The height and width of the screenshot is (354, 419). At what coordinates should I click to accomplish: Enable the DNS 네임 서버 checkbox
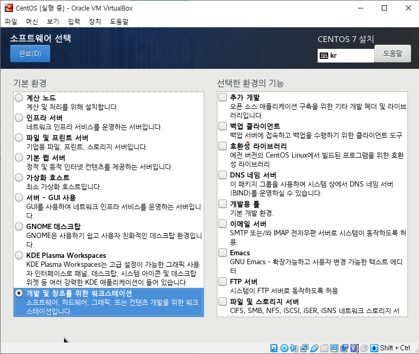tap(223, 175)
